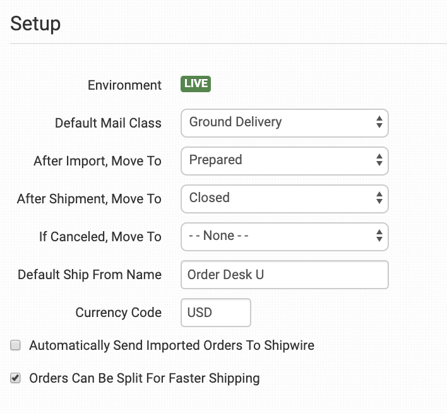Click the After Import, Move To label
This screenshot has width=447, height=413.
pos(97,160)
